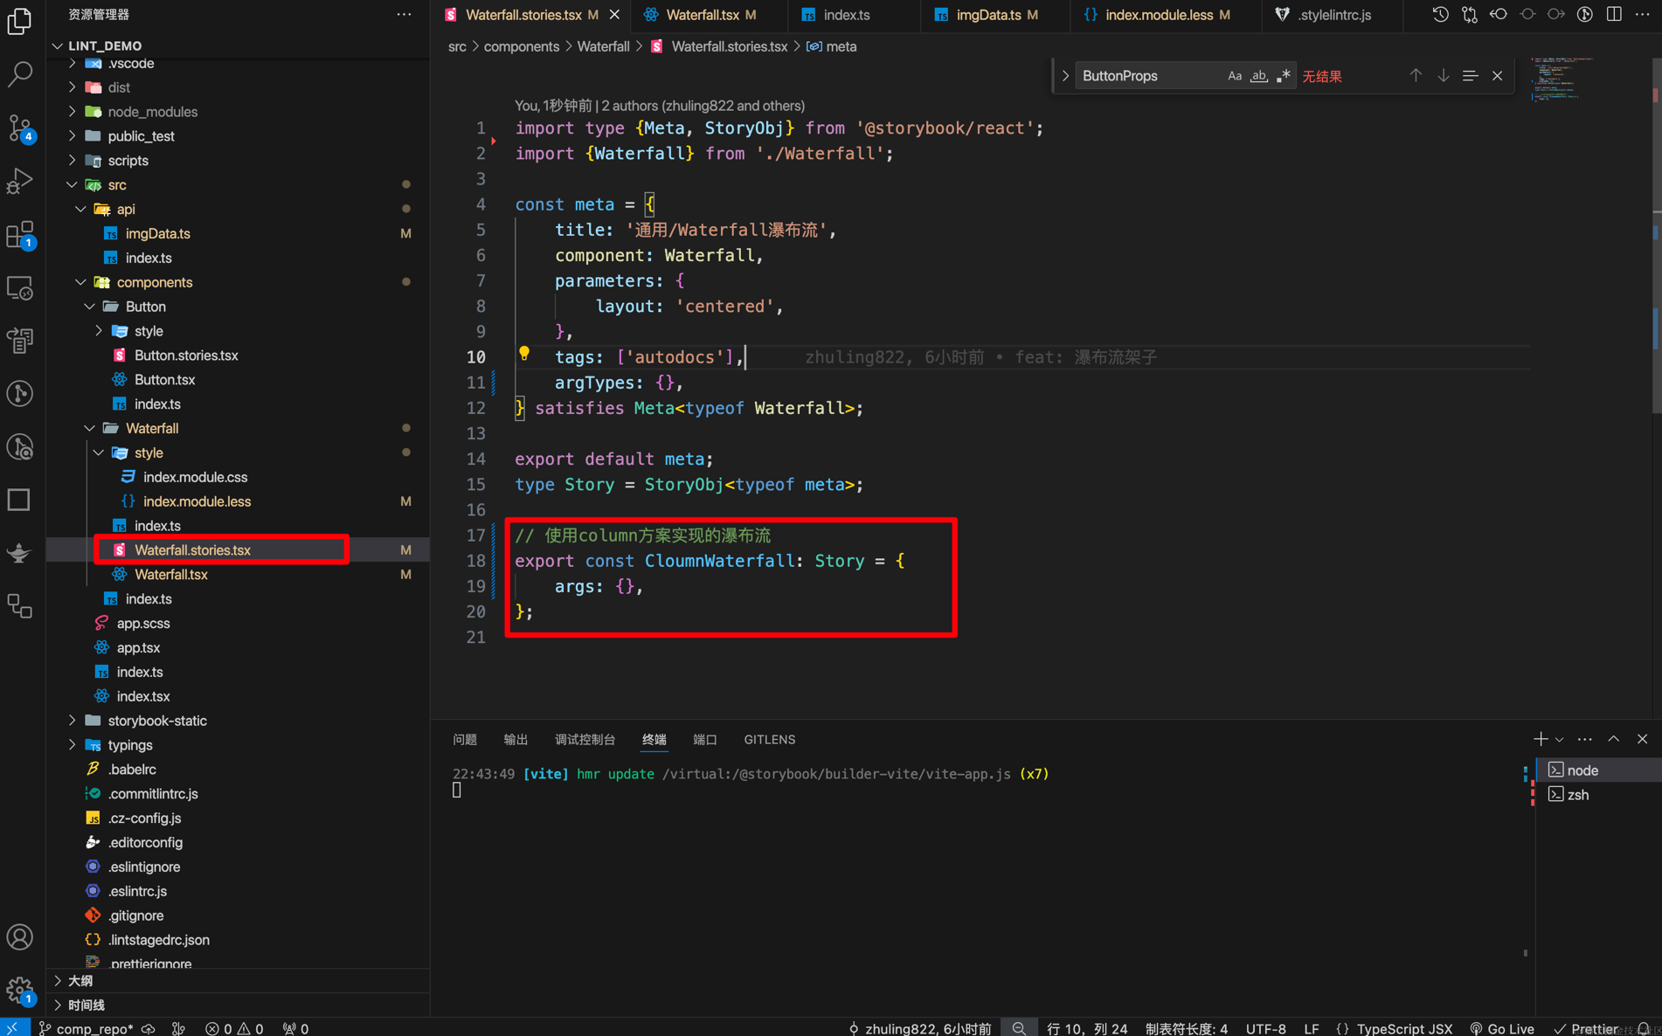This screenshot has width=1662, height=1036.
Task: Open Accounts menu in activity bar
Action: click(19, 937)
